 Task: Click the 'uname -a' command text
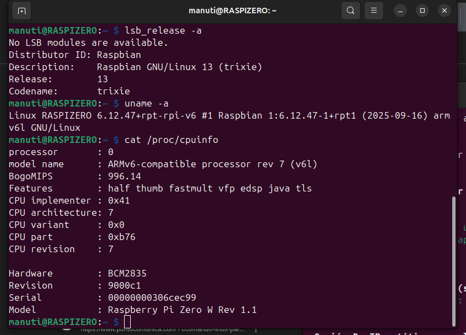(x=146, y=103)
